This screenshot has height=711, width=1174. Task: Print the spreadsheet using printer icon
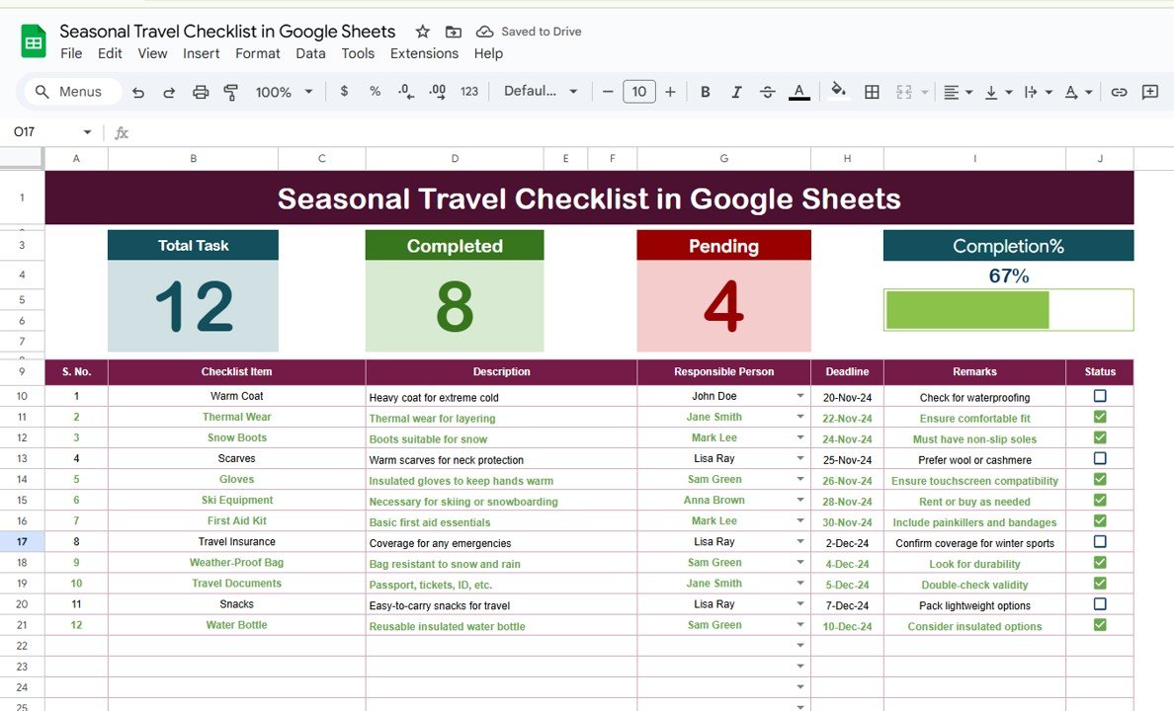click(x=200, y=92)
